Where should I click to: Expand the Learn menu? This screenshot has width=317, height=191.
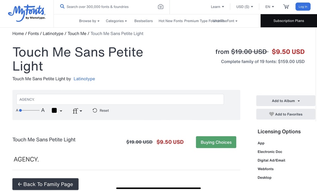217,7
